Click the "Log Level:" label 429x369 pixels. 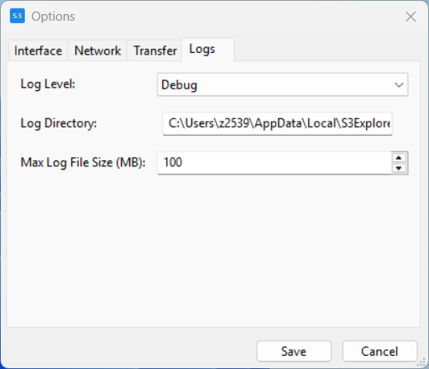[x=48, y=84]
